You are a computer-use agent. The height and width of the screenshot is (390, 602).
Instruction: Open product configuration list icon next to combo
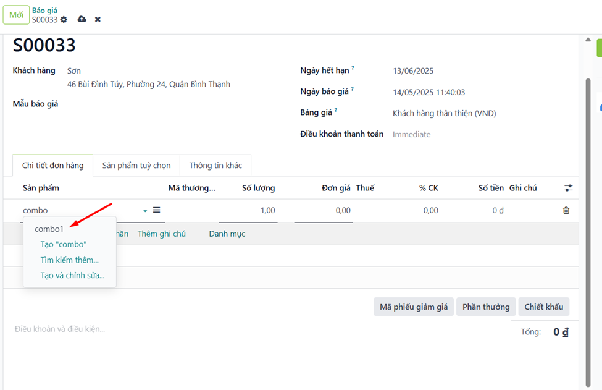pyautogui.click(x=157, y=210)
